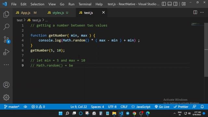Viewport: 208px width, 117px height.
Task: Open File Explorer from taskbar
Action: click(114, 113)
